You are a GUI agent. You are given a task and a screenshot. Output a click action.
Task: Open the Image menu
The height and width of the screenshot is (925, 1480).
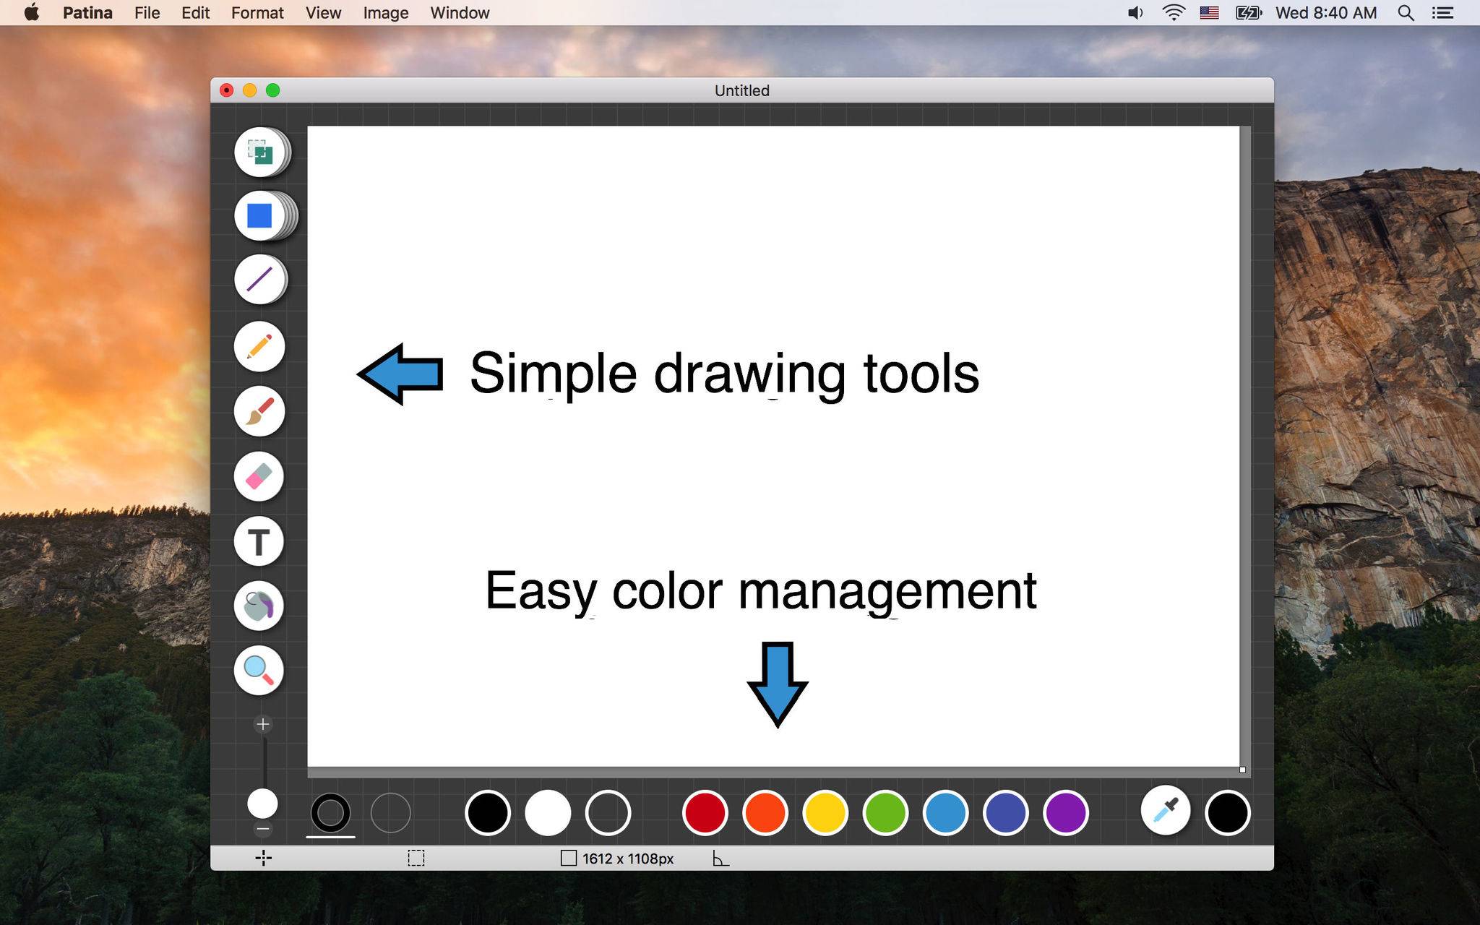pos(385,12)
